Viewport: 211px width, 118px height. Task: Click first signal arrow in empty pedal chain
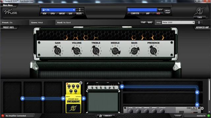point(22,99)
